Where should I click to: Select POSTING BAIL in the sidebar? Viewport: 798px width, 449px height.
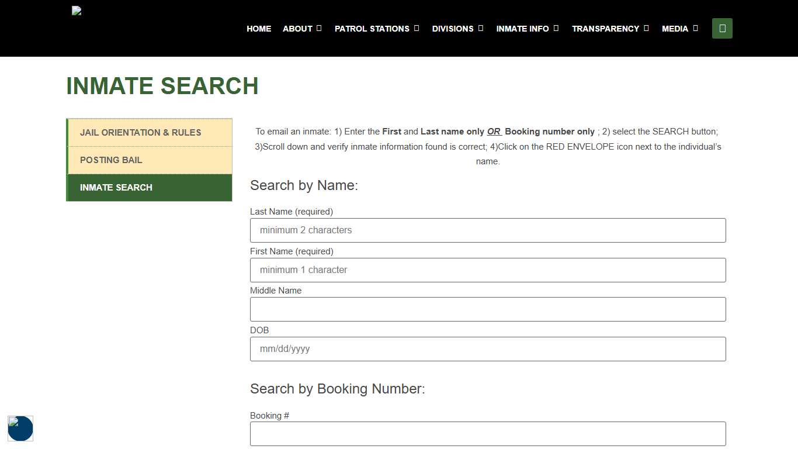tap(111, 160)
